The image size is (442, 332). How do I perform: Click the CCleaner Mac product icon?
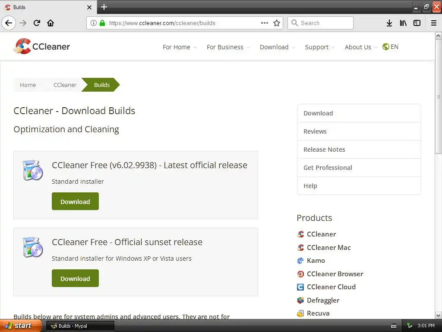click(x=300, y=247)
